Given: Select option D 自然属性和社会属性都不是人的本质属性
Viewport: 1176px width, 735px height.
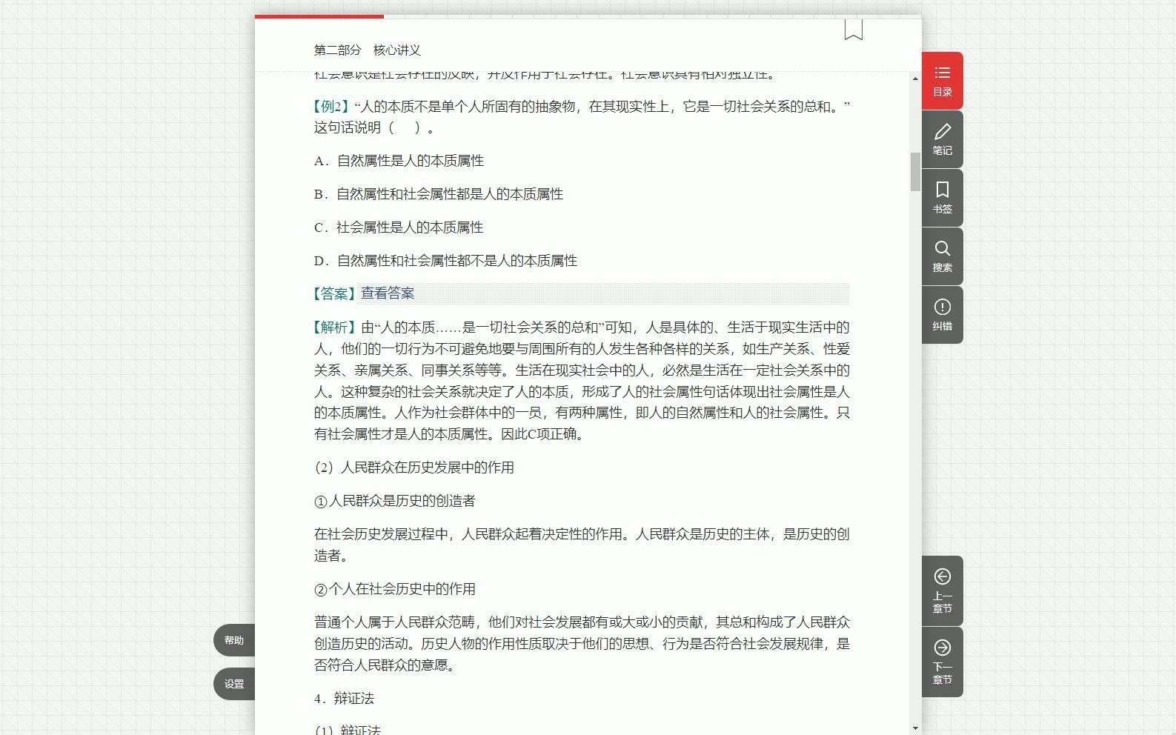Looking at the screenshot, I should 445,261.
